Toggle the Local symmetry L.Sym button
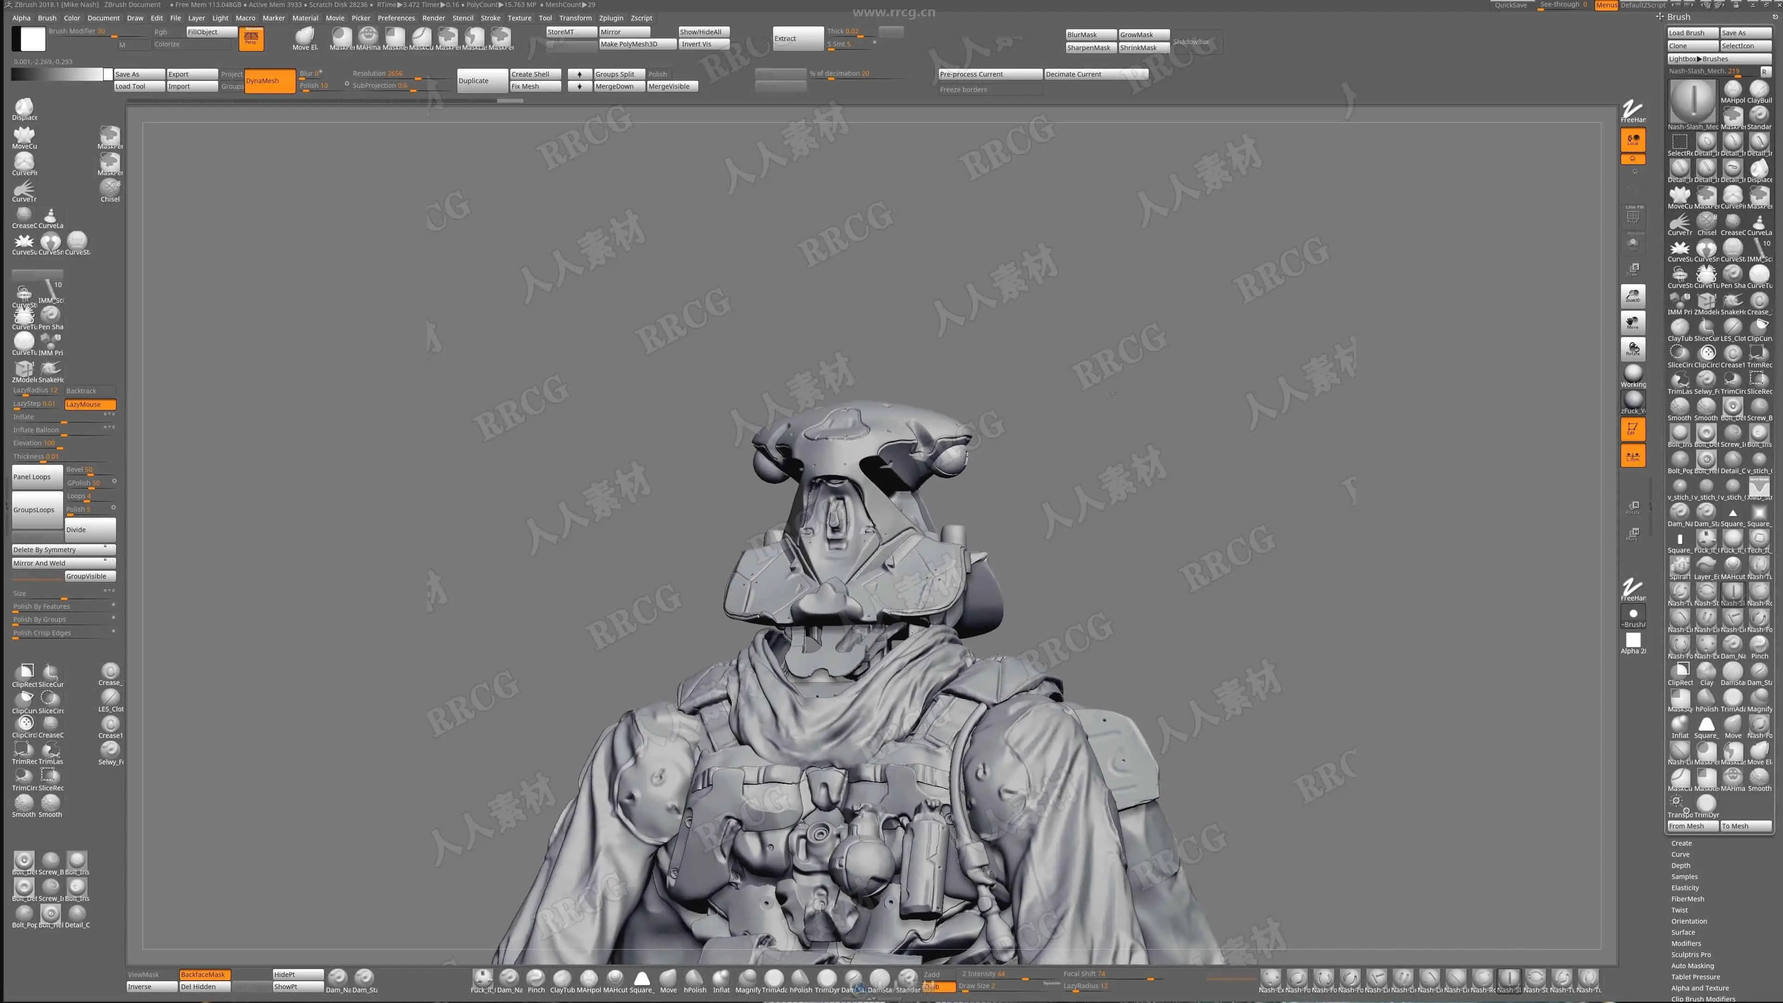The image size is (1783, 1003). pos(1633,456)
